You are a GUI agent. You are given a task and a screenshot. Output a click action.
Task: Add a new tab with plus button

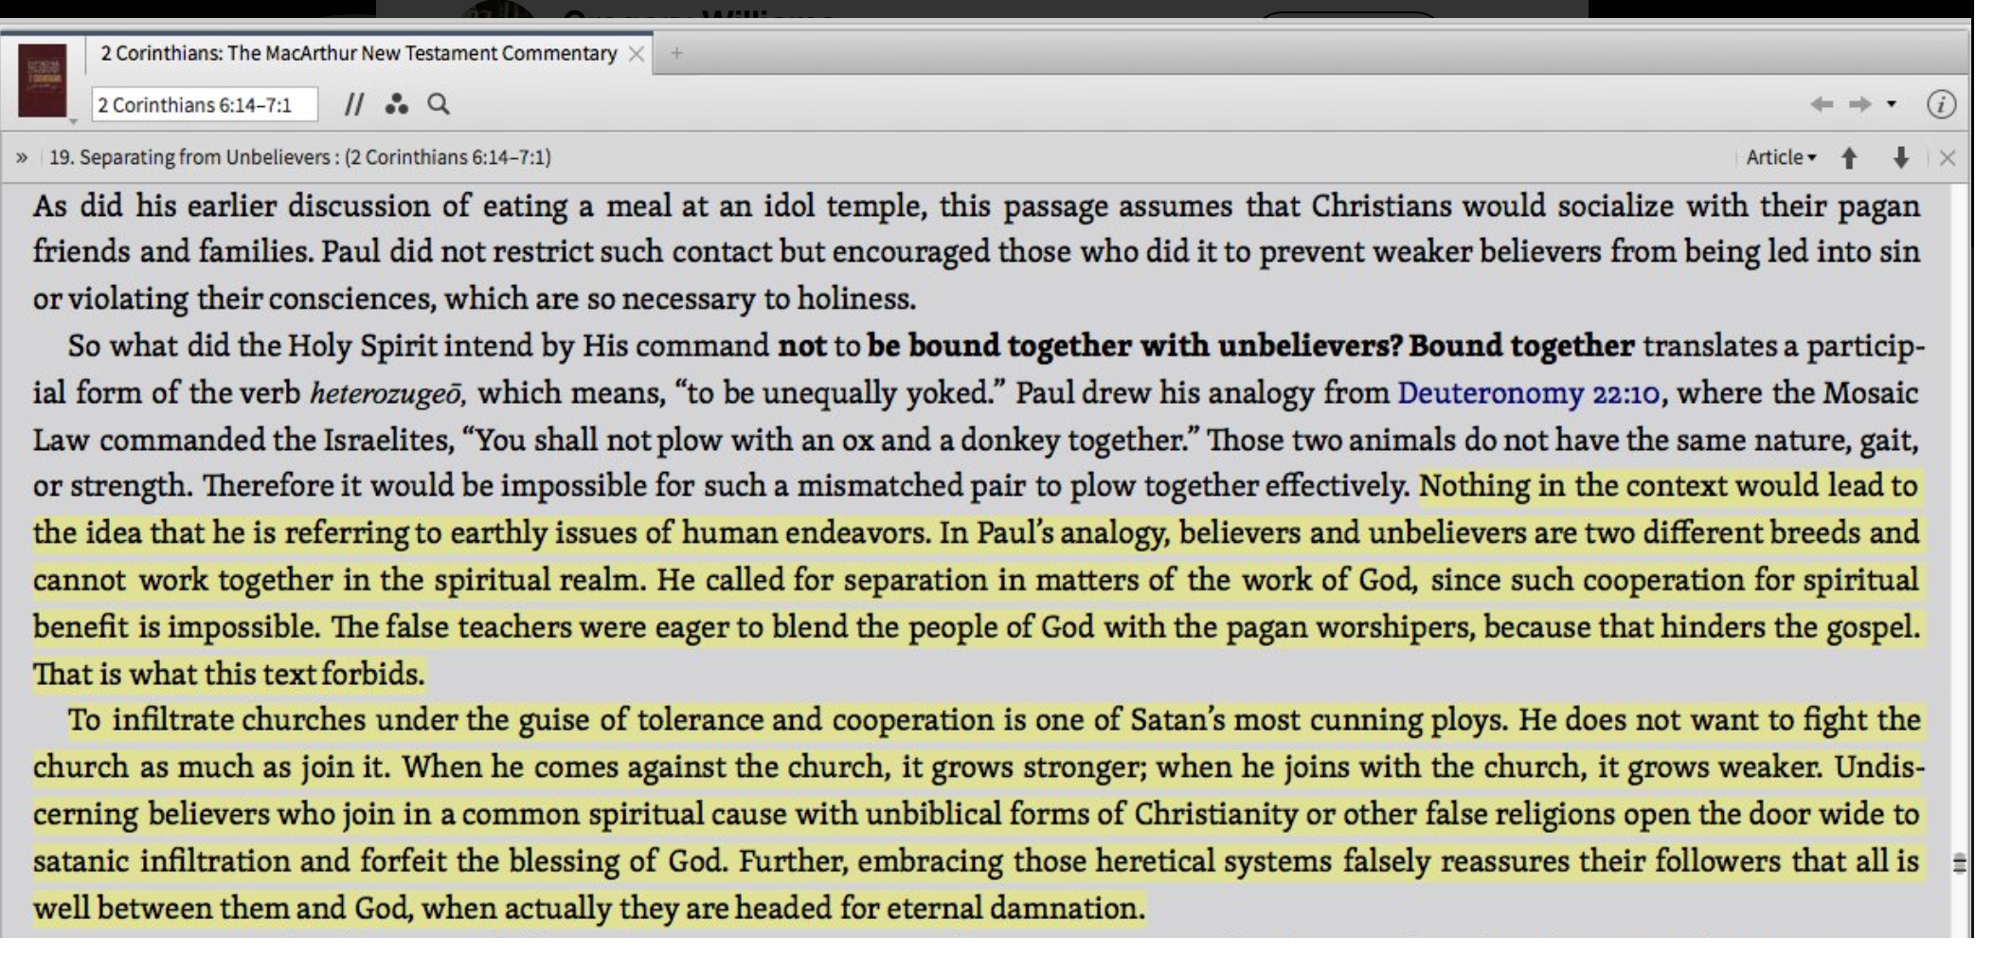pyautogui.click(x=676, y=54)
